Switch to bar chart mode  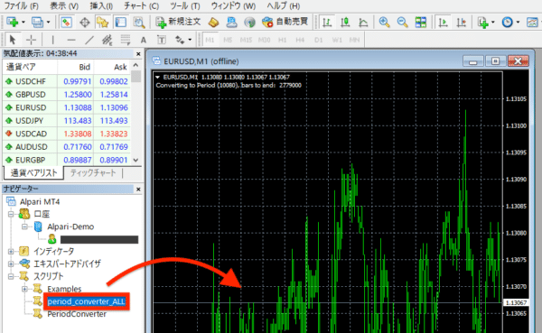pyautogui.click(x=327, y=22)
